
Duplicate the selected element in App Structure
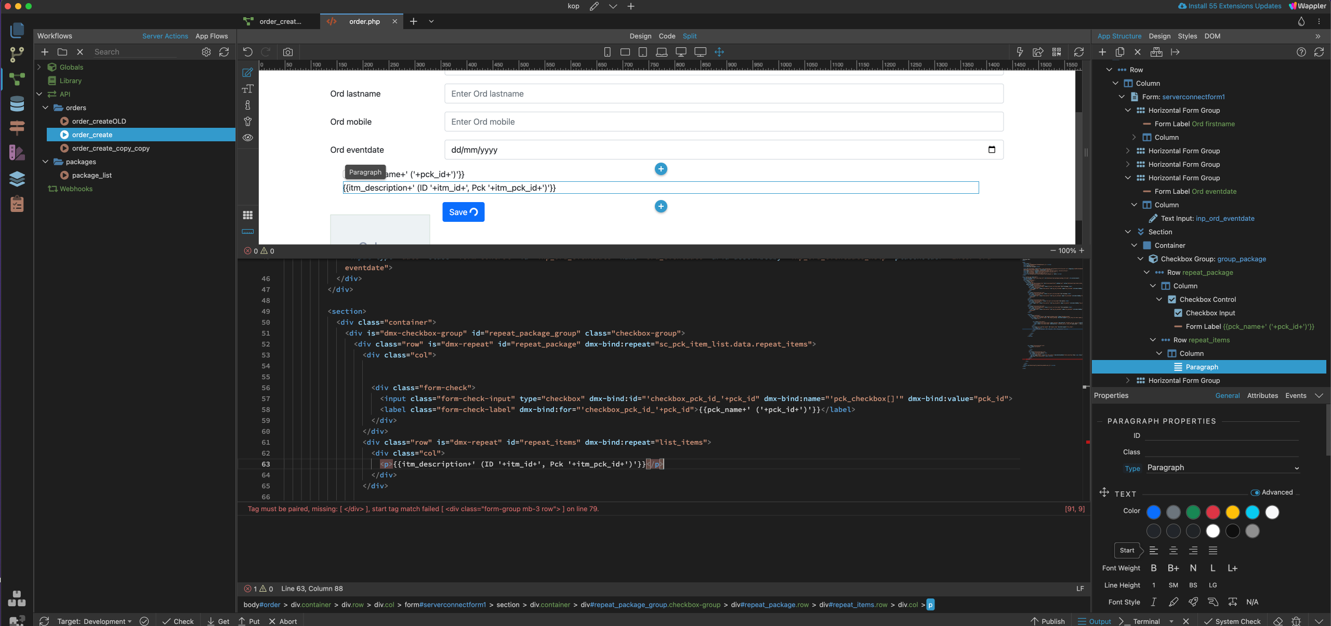pyautogui.click(x=1120, y=52)
